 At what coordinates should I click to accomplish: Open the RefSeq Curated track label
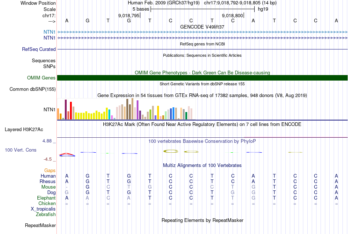point(39,49)
